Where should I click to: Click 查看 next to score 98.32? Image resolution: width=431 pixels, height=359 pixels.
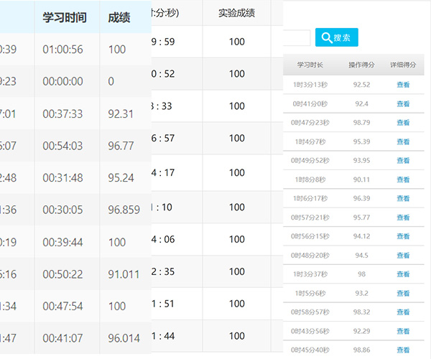(x=403, y=312)
